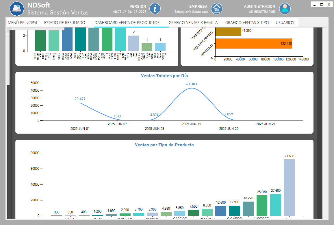The image size is (334, 225).
Task: Switch to Estado de Resultado tab
Action: coord(64,23)
